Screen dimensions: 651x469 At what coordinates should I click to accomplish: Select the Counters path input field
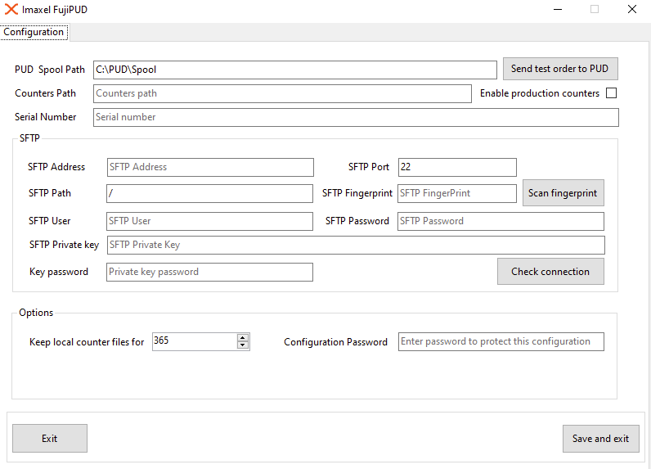point(282,93)
